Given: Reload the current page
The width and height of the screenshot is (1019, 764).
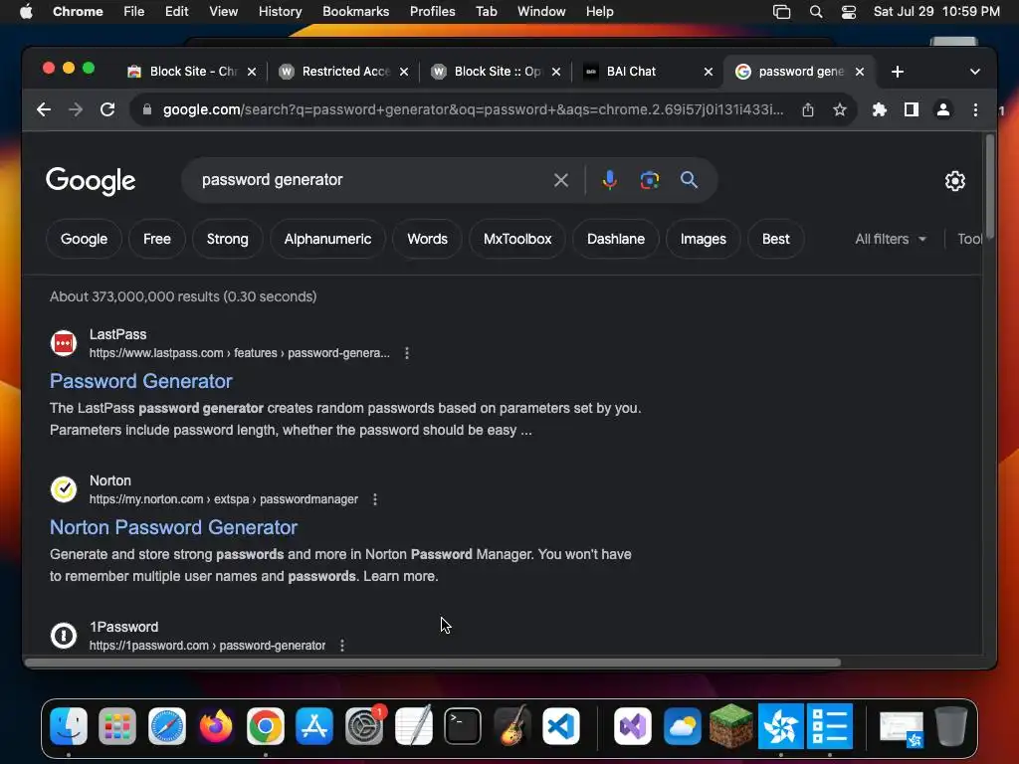Looking at the screenshot, I should (107, 109).
